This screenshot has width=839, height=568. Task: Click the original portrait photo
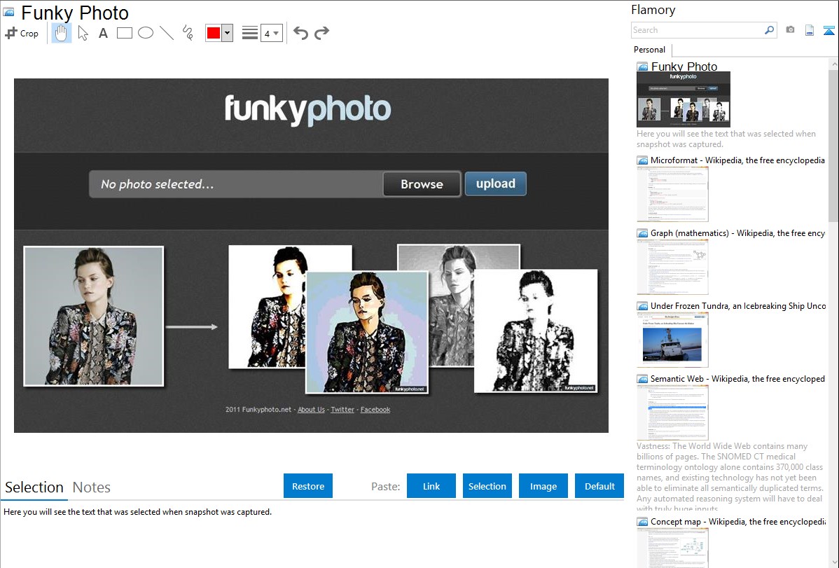[x=94, y=316]
